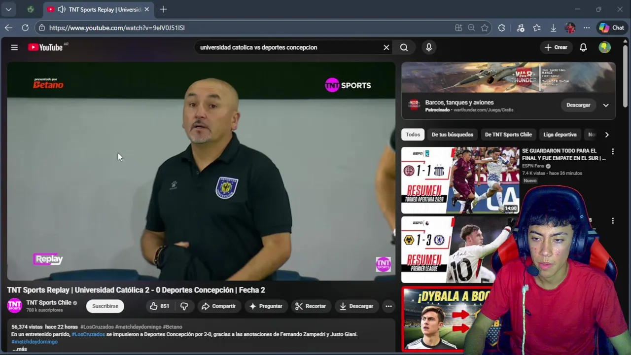This screenshot has width=631, height=355.
Task: Go back with the browser back arrow
Action: 8,28
